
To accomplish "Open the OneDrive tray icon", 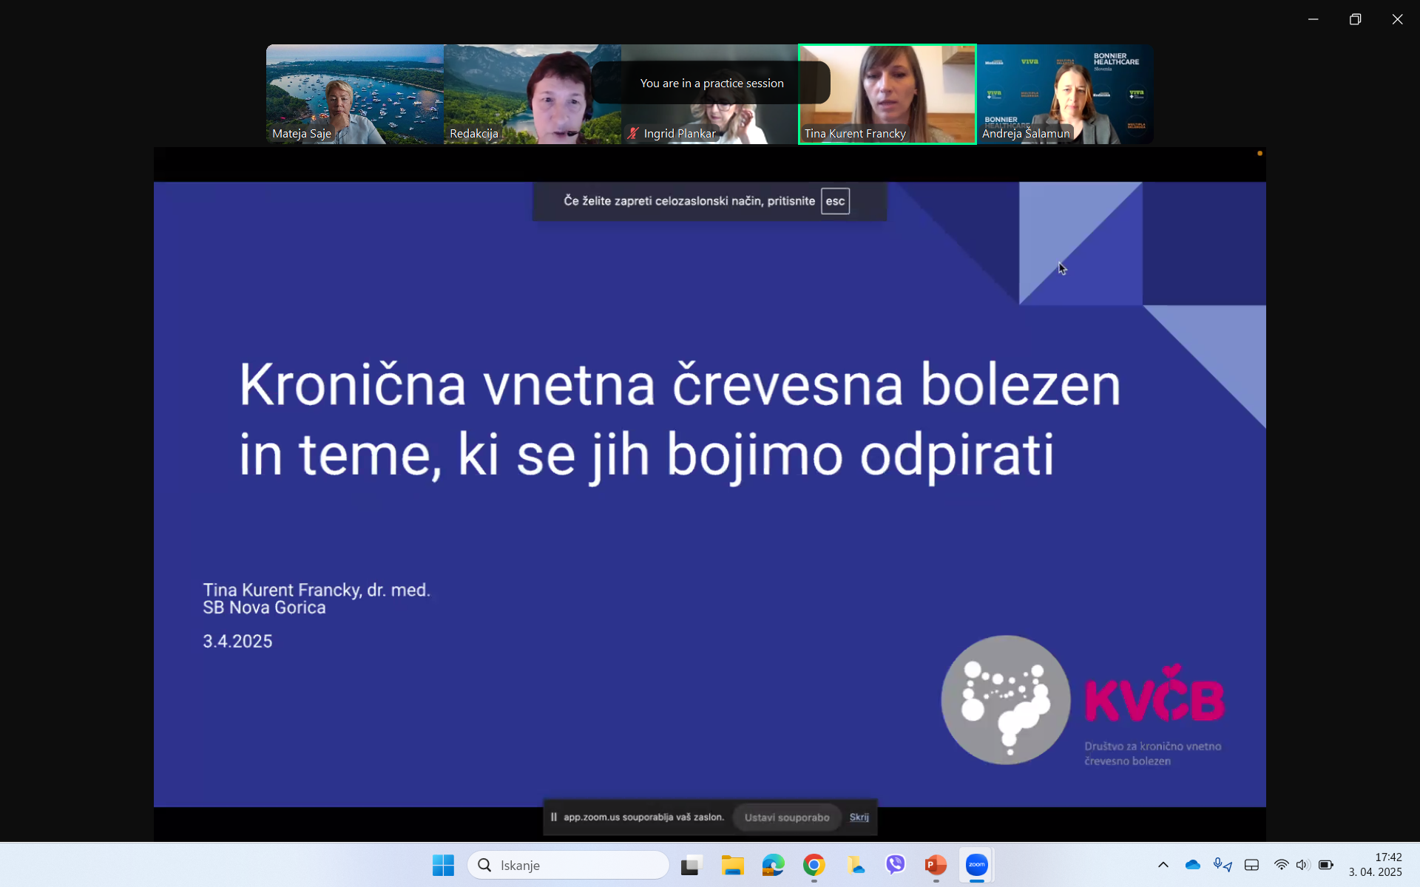I will tap(1192, 865).
